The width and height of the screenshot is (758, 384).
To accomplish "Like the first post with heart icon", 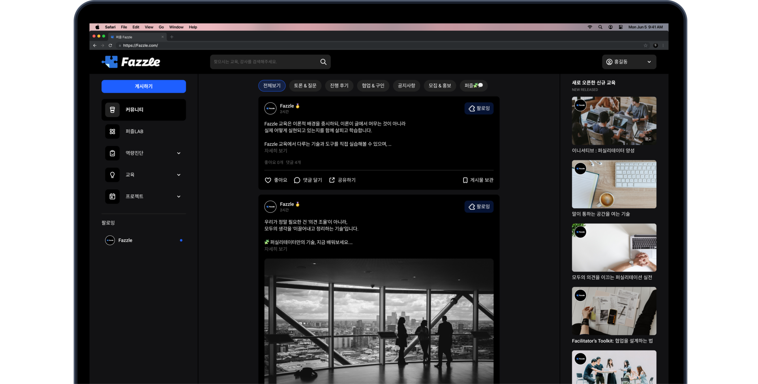I will (x=268, y=180).
